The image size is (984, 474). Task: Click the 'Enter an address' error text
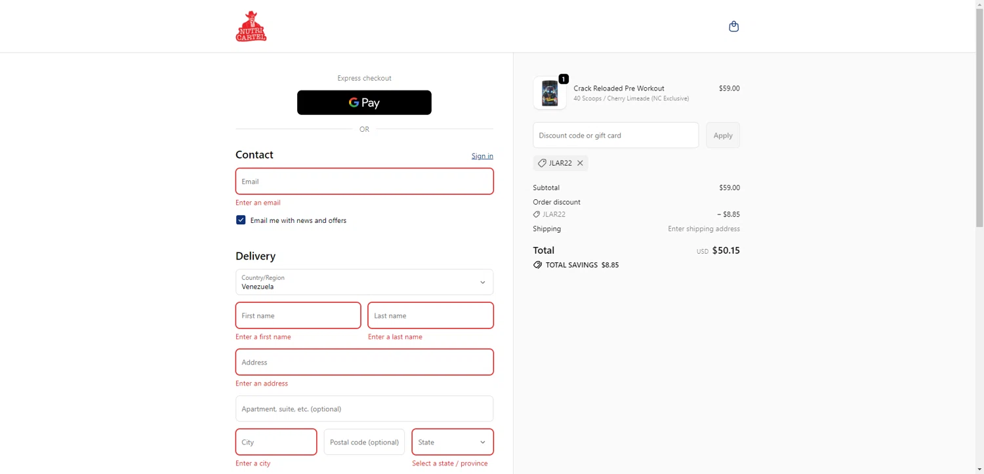click(262, 384)
